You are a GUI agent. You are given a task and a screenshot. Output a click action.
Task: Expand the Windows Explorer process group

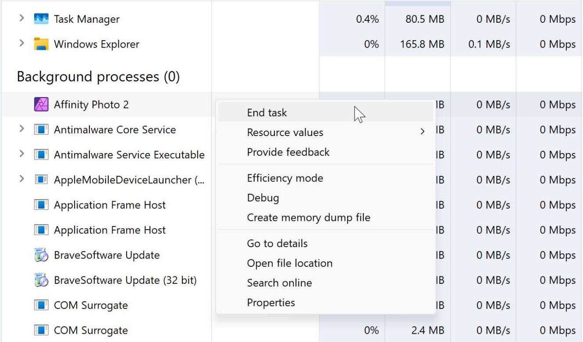[21, 44]
